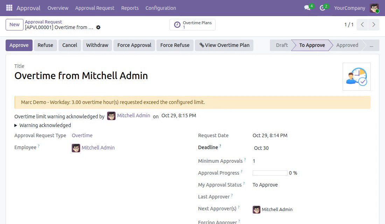The image size is (385, 224).
Task: Open the apps grid menu icon
Action: [9, 8]
